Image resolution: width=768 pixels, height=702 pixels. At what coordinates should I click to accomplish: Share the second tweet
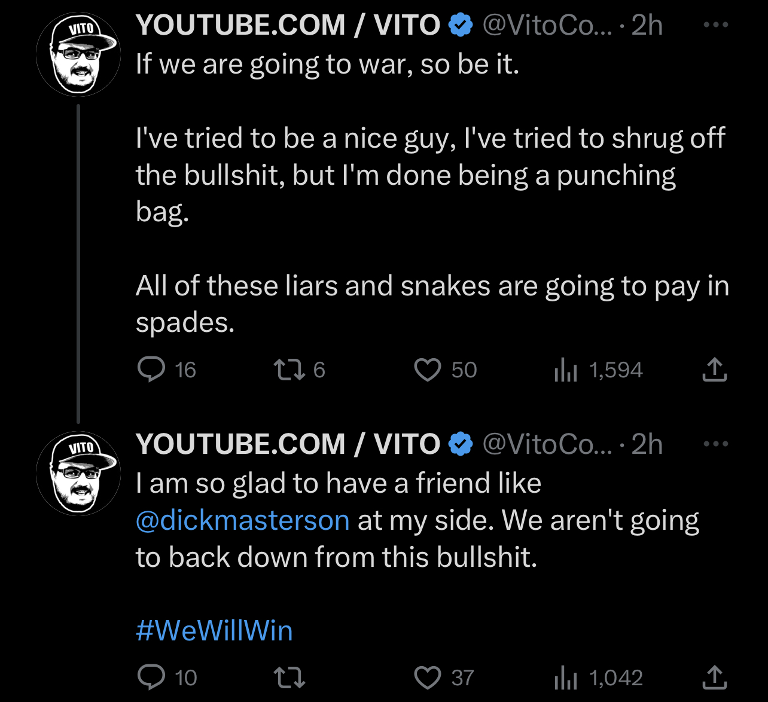(x=714, y=677)
